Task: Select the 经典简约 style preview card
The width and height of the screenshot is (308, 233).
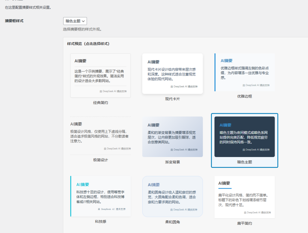Action: click(x=100, y=75)
